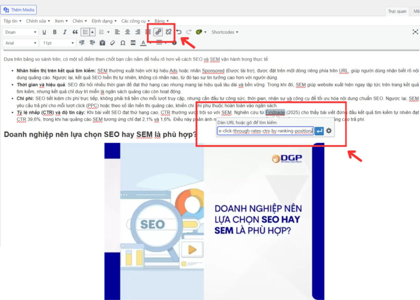Open the Bảng menu

tap(162, 21)
